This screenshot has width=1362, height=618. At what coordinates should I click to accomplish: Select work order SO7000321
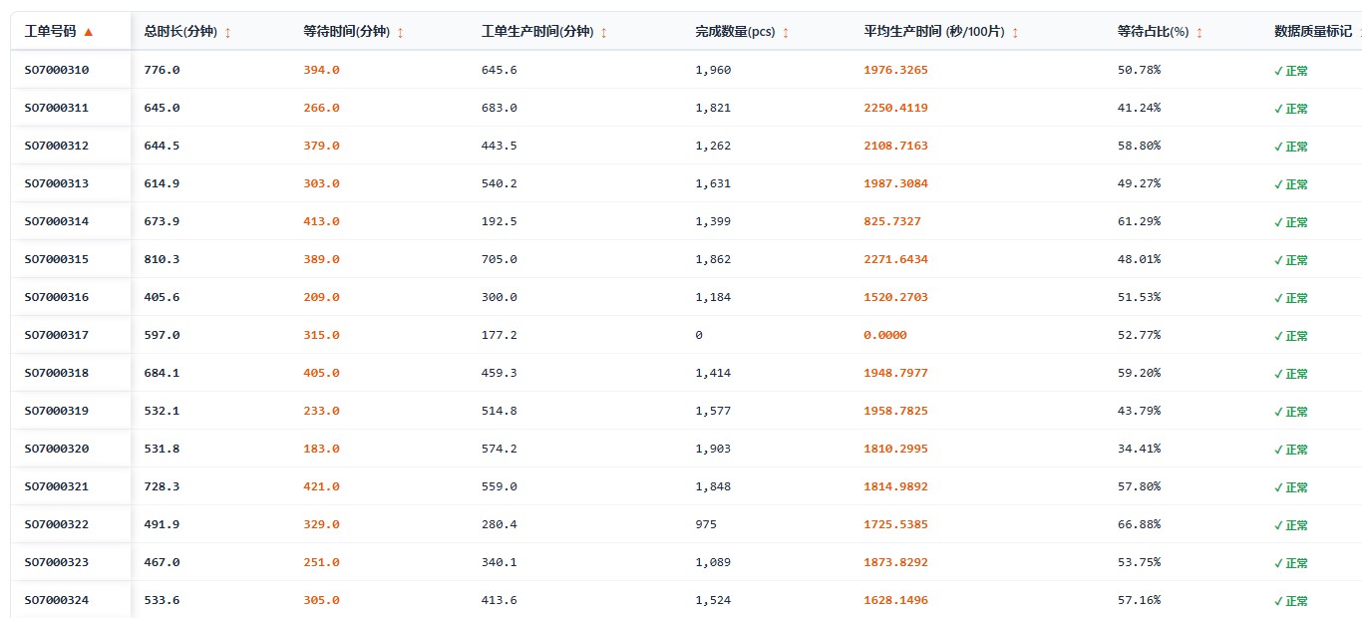click(57, 486)
